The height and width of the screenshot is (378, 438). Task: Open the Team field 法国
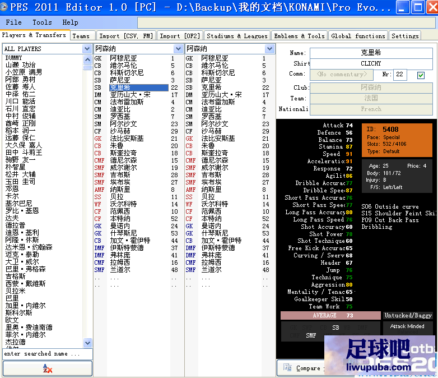click(371, 98)
